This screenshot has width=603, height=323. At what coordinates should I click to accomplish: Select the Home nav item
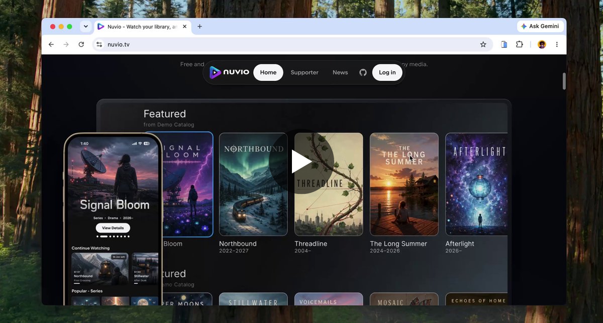point(268,72)
